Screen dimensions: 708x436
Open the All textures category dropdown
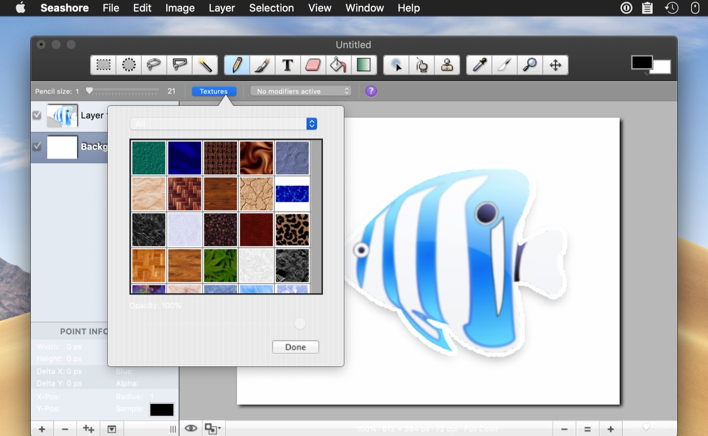223,123
